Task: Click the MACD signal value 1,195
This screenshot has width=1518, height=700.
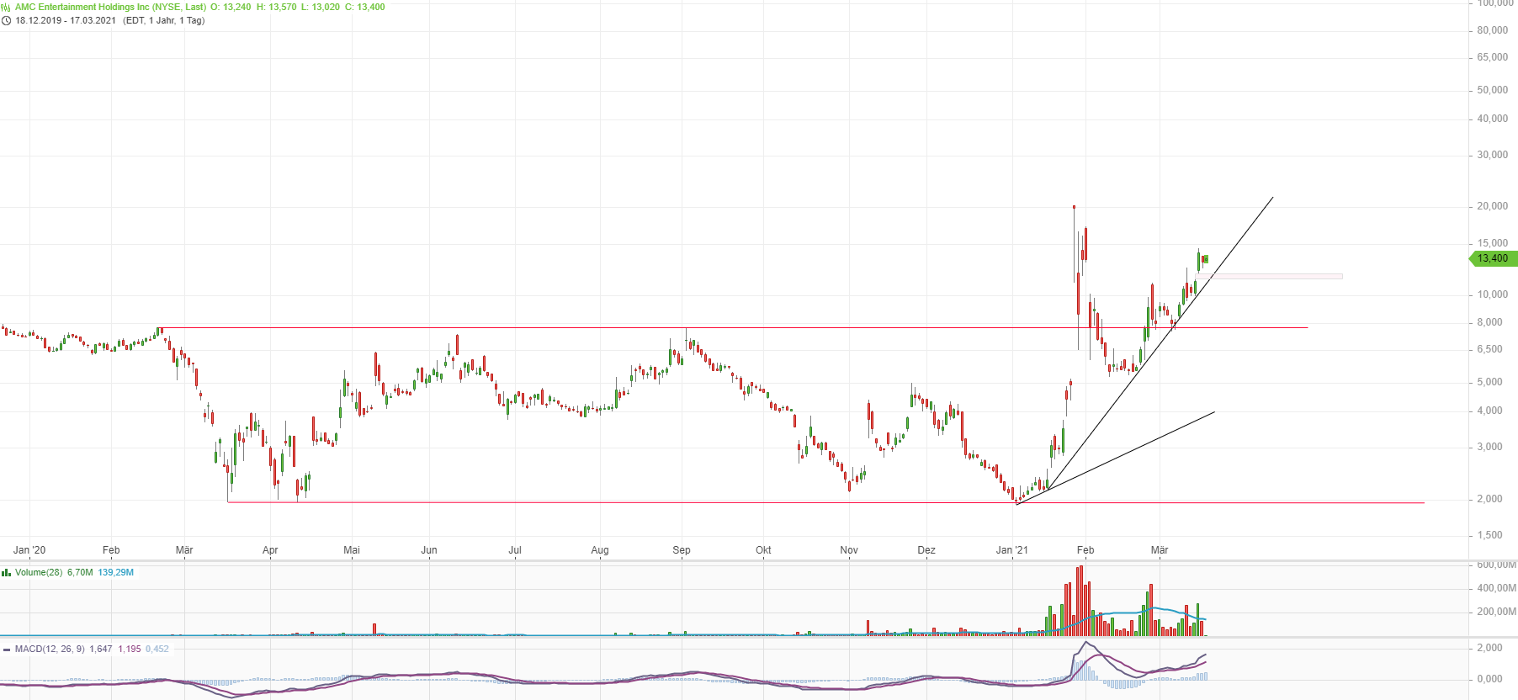Action: [x=130, y=649]
